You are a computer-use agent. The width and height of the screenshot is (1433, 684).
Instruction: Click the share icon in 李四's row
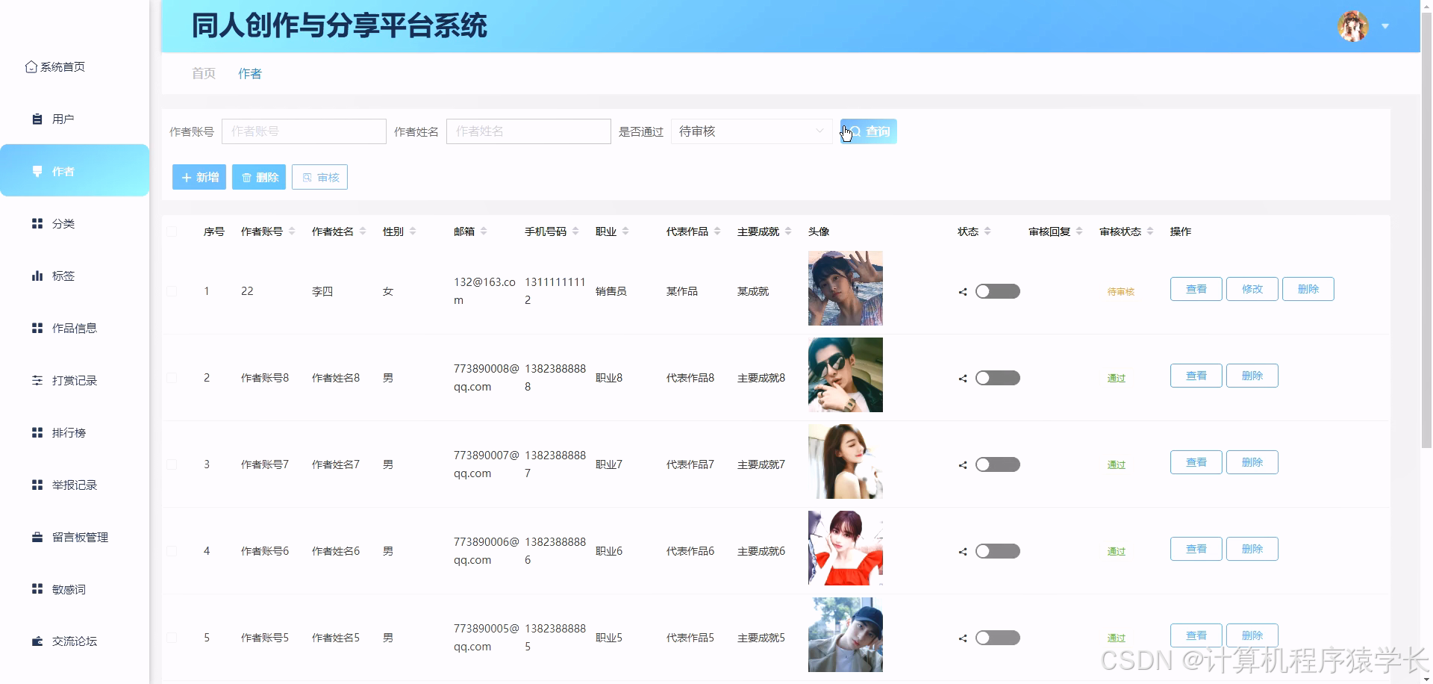961,292
